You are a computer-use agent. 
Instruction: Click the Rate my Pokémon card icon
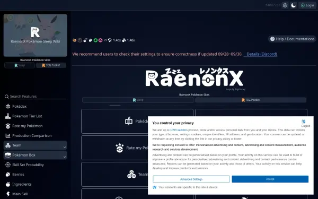[120, 148]
